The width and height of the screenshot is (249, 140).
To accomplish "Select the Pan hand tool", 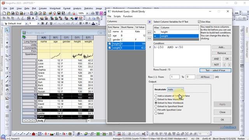I will [x=7, y=90].
